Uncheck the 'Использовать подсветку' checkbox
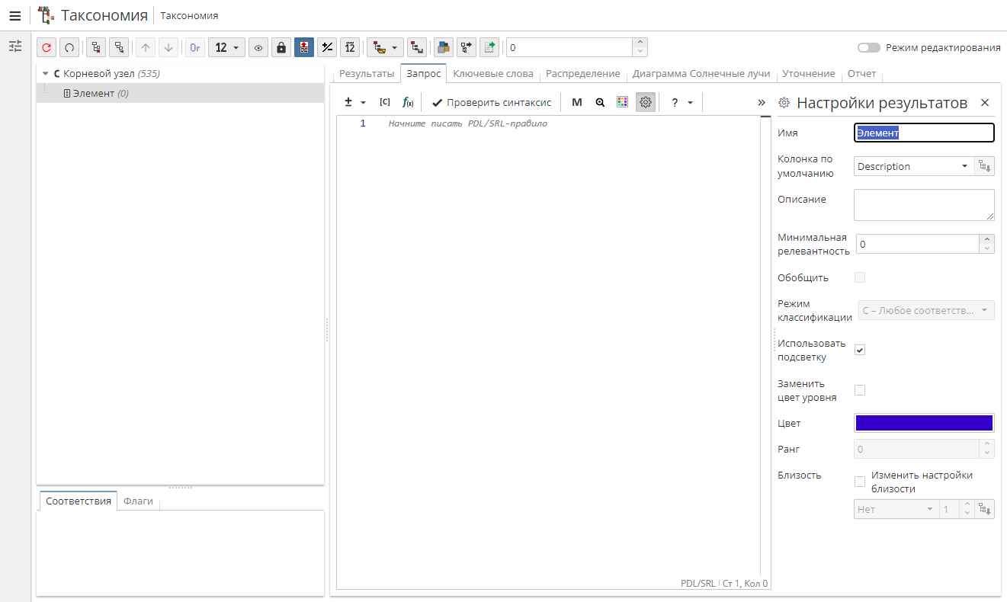1007x602 pixels. (860, 350)
